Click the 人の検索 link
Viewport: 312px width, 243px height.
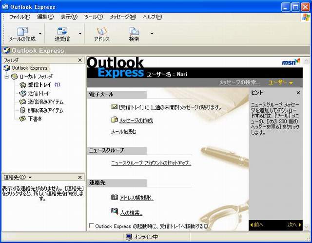(131, 213)
